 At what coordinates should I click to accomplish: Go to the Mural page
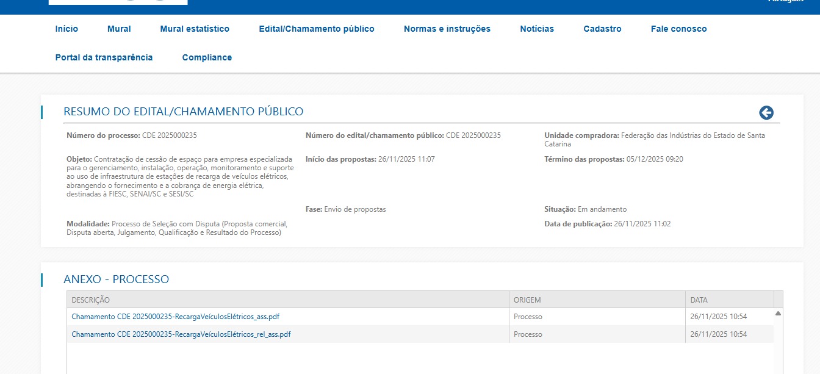click(119, 29)
